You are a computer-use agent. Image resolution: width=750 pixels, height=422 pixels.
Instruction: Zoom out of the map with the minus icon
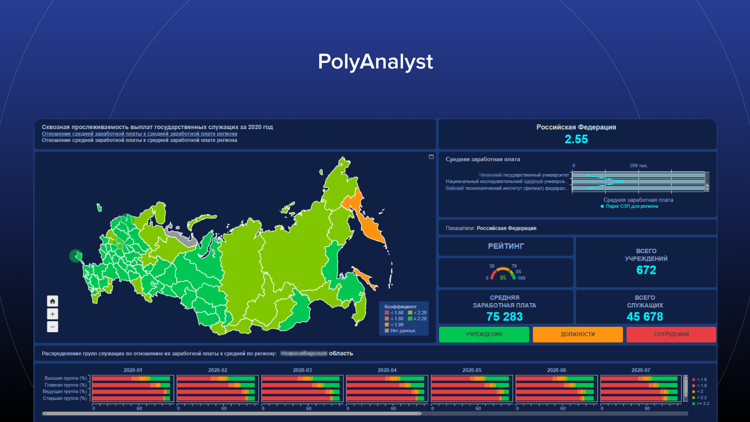(52, 327)
